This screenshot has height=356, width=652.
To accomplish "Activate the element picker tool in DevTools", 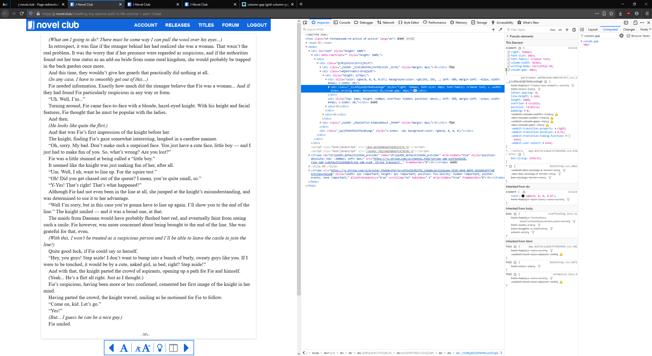I will click(305, 23).
